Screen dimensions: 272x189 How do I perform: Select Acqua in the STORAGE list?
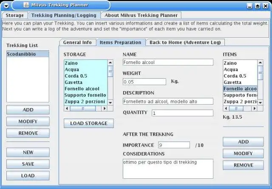86,69
